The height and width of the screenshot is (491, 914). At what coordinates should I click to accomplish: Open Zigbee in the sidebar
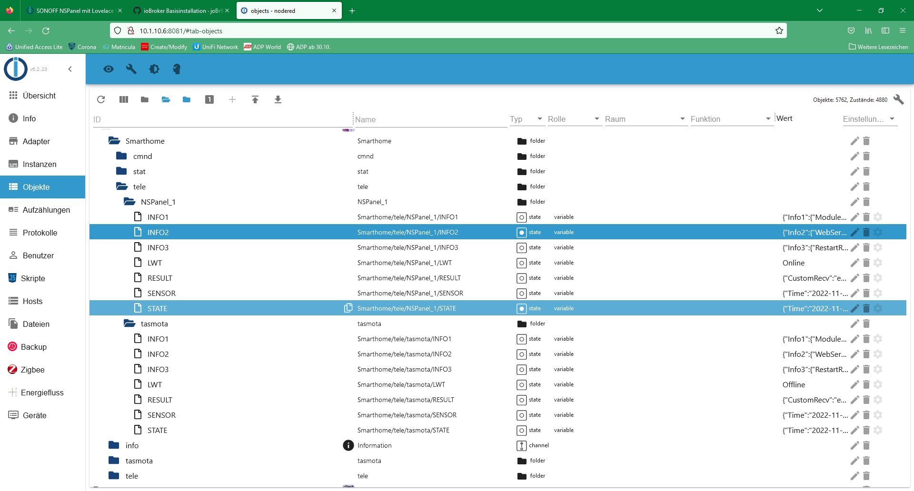click(x=43, y=370)
